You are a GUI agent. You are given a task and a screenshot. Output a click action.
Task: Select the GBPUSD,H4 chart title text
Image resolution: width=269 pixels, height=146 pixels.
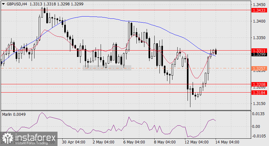coord(17,4)
